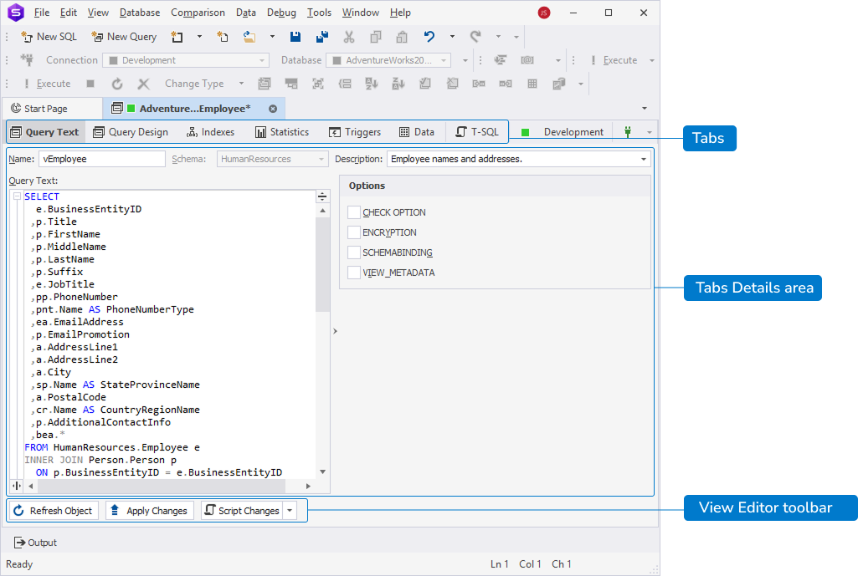
Task: Click the green plug icon beside Development
Action: tap(628, 132)
